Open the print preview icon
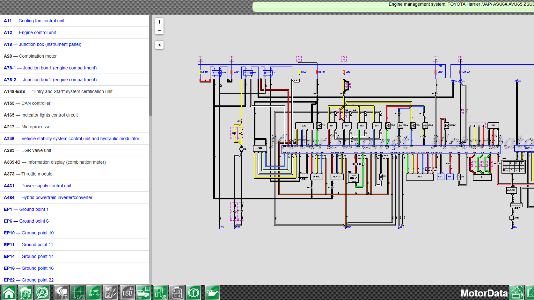Image resolution: width=534 pixels, height=300 pixels. coord(516,293)
